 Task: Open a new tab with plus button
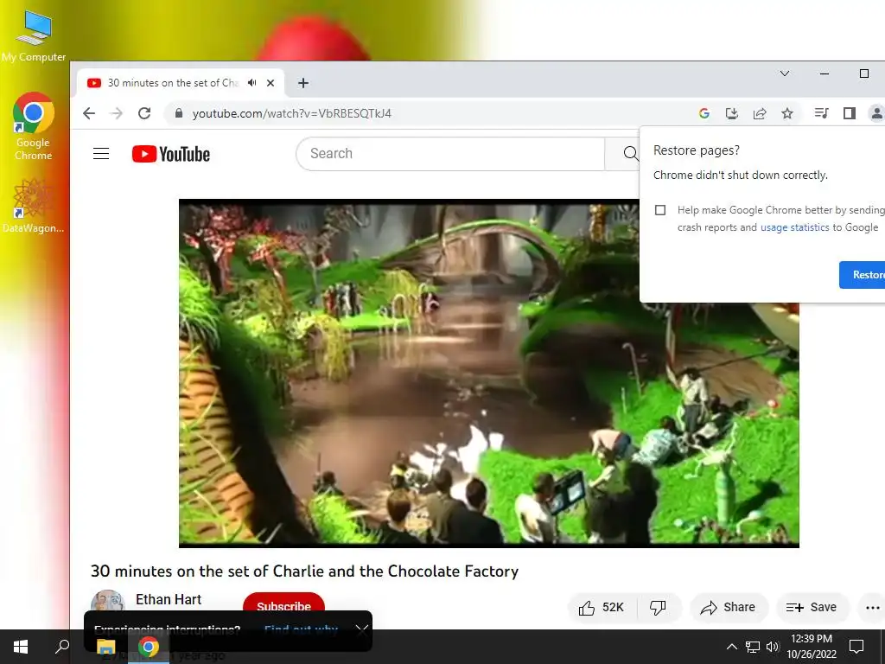[303, 83]
